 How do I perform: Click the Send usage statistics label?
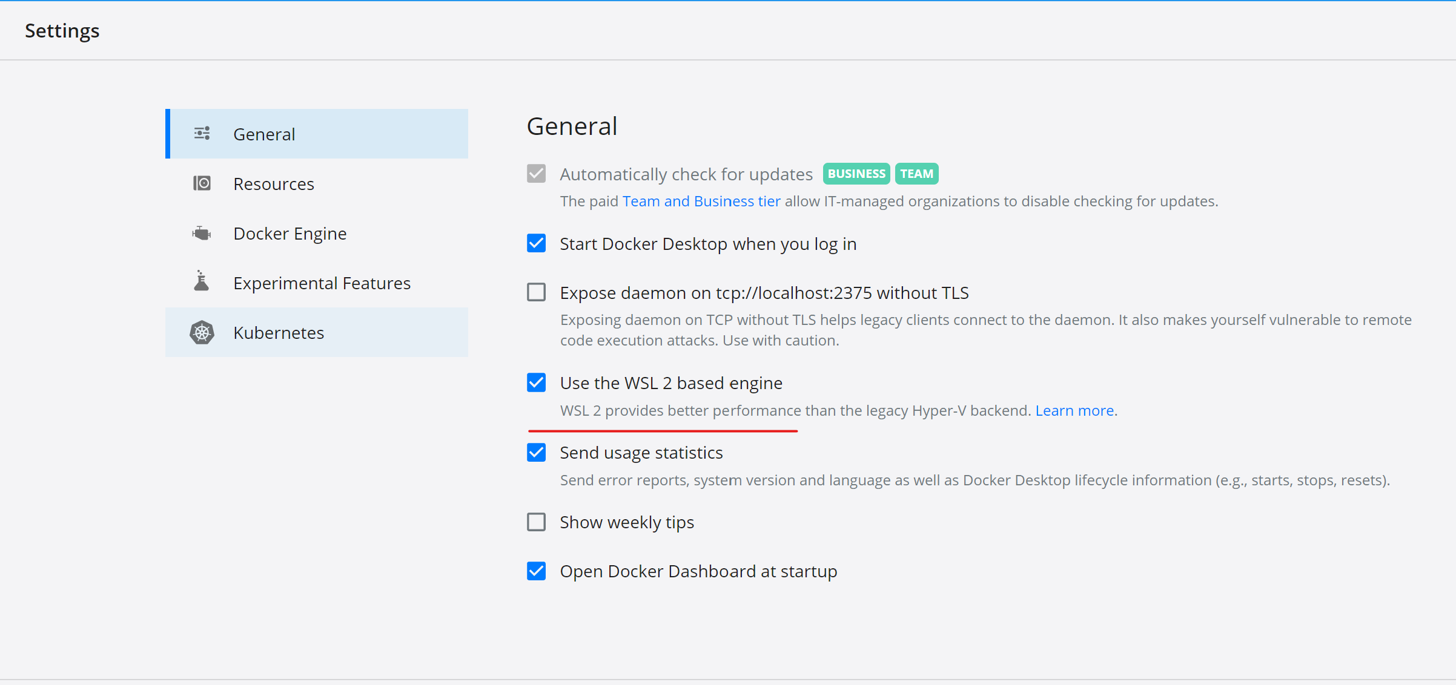pos(641,453)
